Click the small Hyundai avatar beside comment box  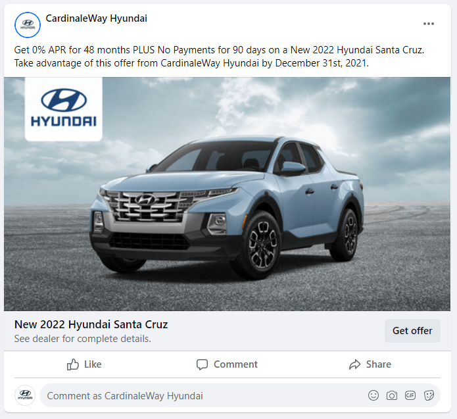click(x=25, y=395)
